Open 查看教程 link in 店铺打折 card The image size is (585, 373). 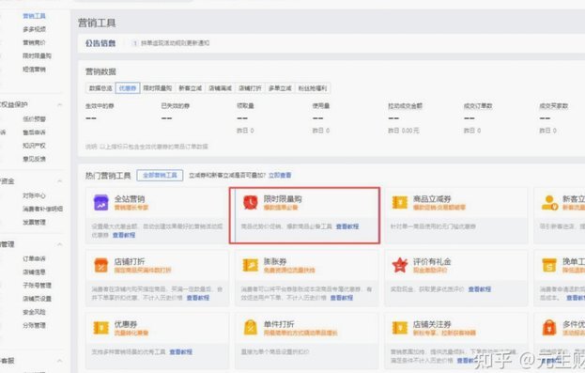point(198,298)
